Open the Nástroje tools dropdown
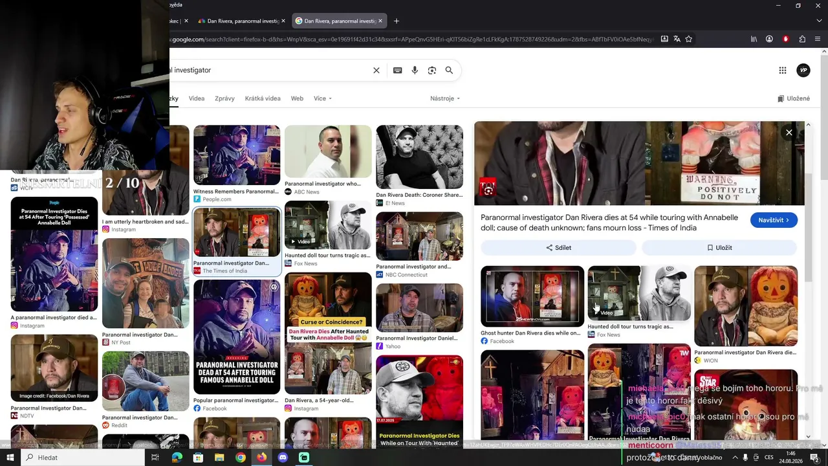This screenshot has width=828, height=466. (x=445, y=98)
